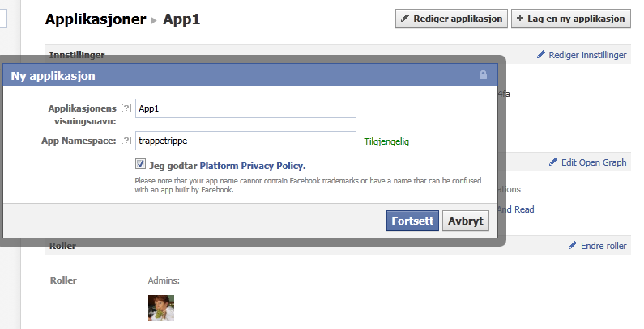Click the Applikasjoner breadcrumb heading
The width and height of the screenshot is (644, 329).
[96, 19]
